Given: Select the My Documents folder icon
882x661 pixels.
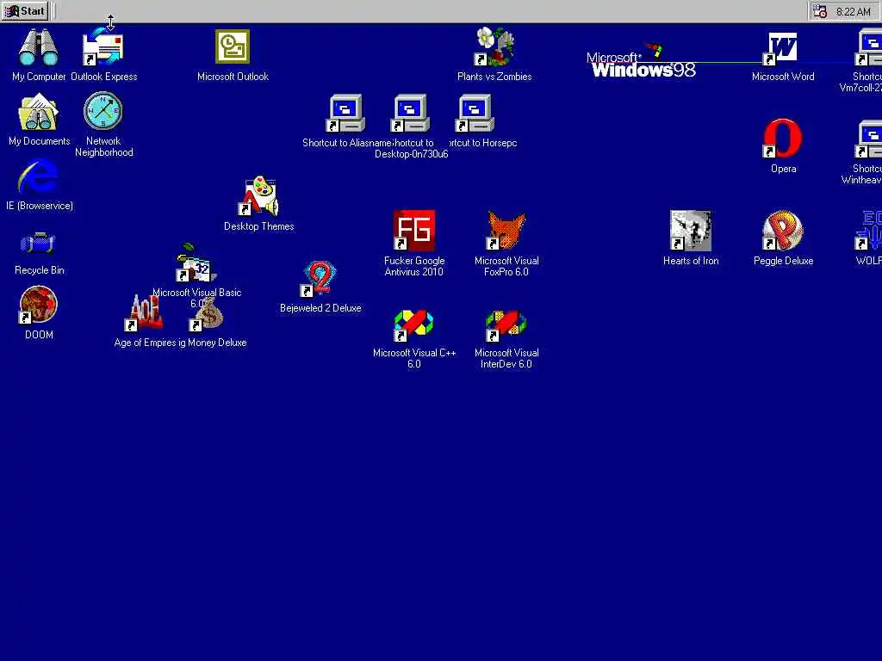Looking at the screenshot, I should click(38, 112).
